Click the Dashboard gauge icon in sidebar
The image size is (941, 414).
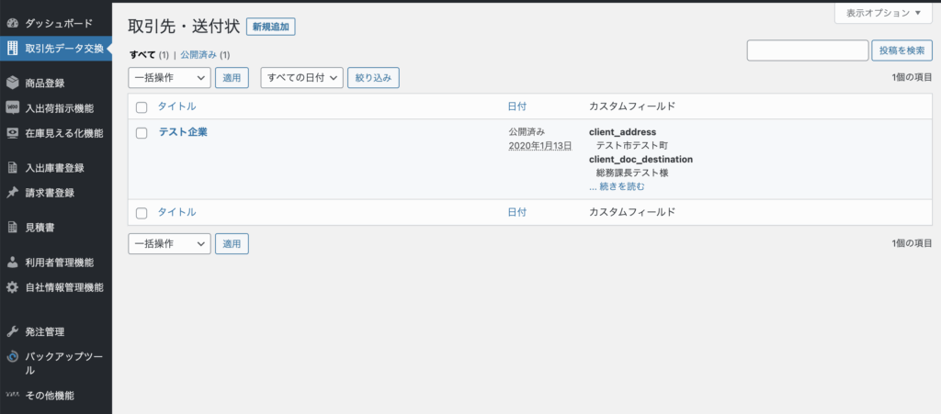tap(12, 21)
